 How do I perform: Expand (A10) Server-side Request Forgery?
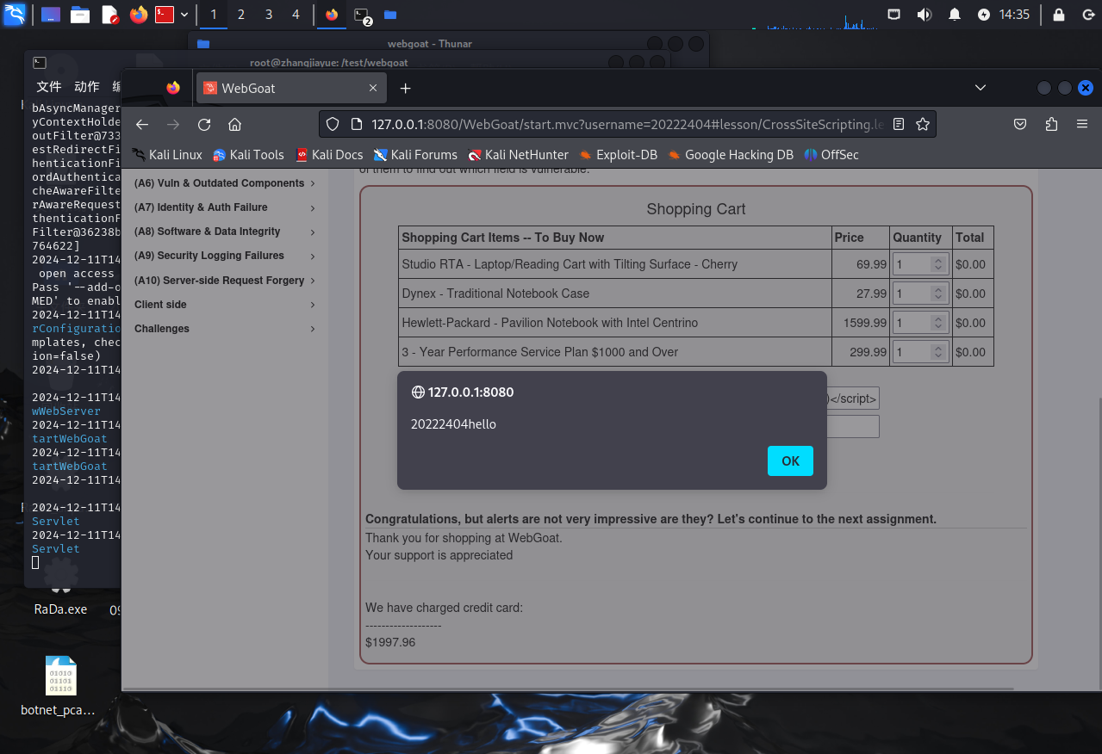pyautogui.click(x=224, y=281)
